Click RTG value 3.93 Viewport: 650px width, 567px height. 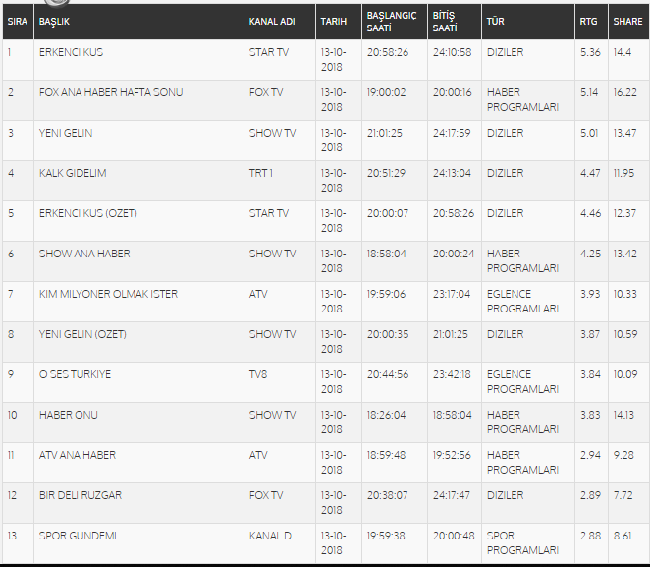pos(590,294)
